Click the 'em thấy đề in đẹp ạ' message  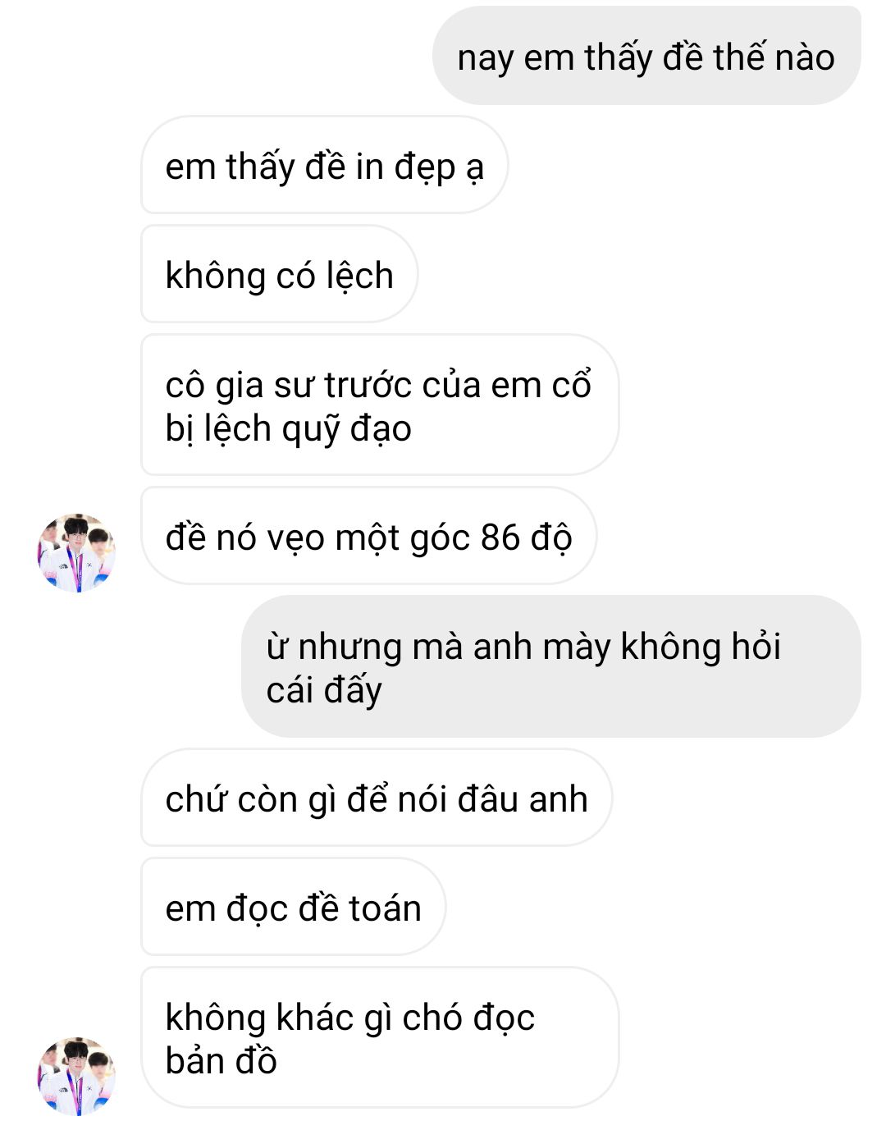click(x=324, y=165)
